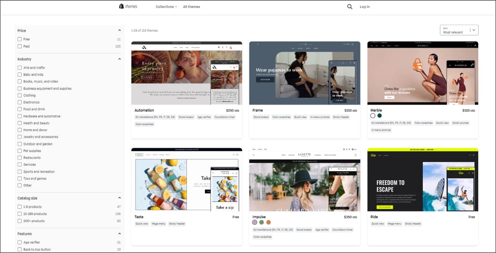Enable Business equipment and supplies filter

pos(19,88)
